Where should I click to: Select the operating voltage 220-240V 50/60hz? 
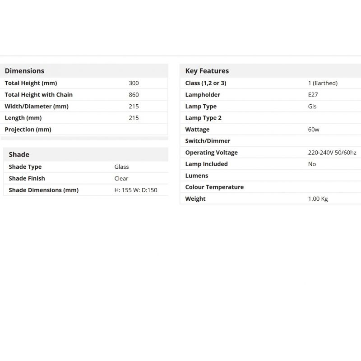point(332,153)
